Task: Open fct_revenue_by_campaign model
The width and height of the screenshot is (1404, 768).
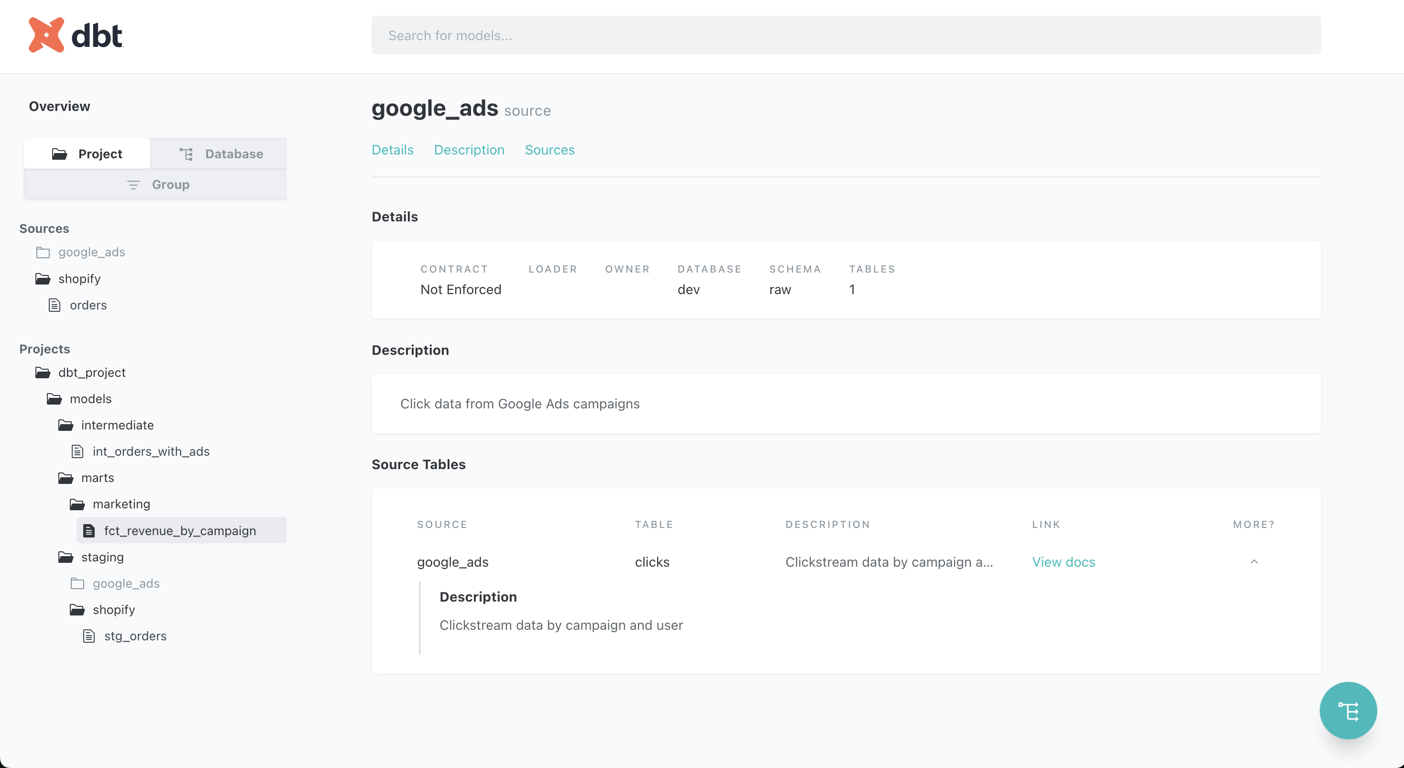Action: (180, 530)
